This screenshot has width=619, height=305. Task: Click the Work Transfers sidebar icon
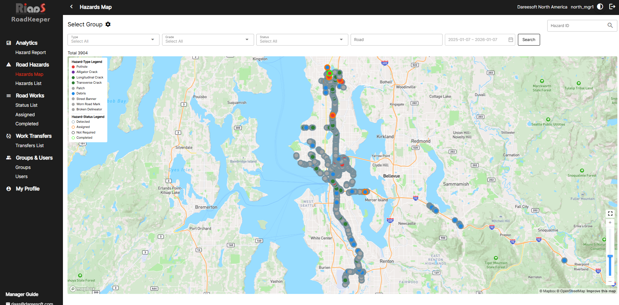(x=8, y=136)
